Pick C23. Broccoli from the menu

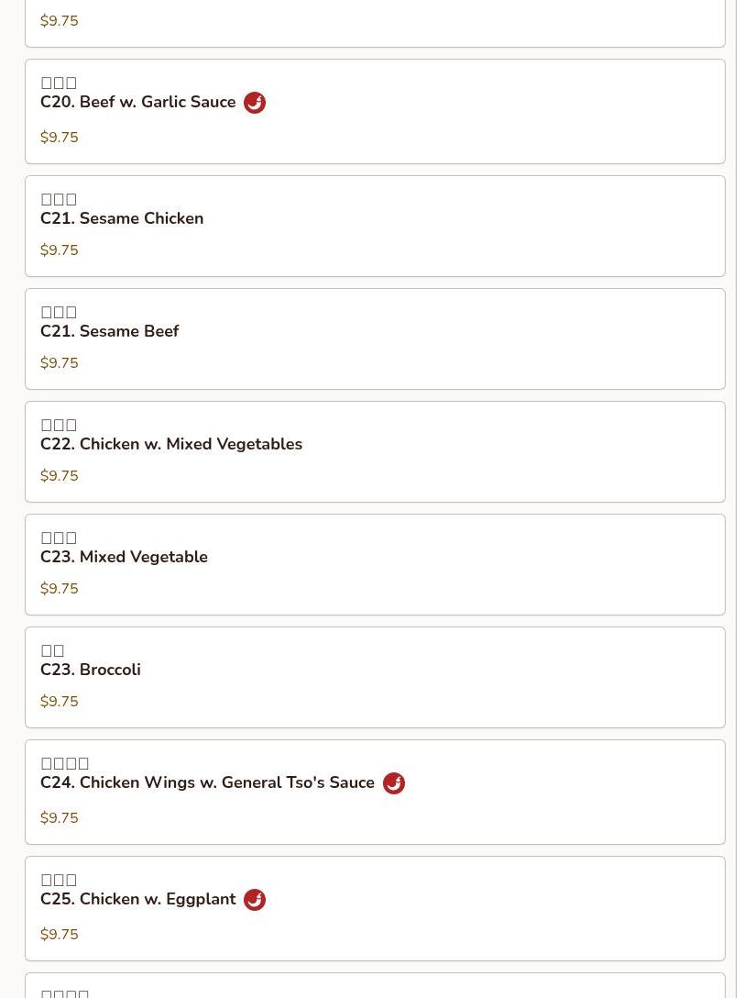(375, 677)
